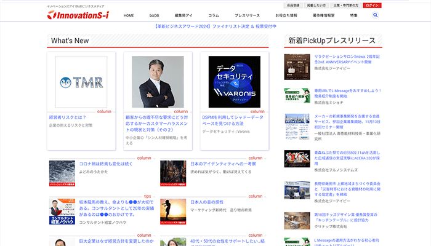
Task: Open コロナ禍は終焉も変化は続く article link
Action: 106,164
